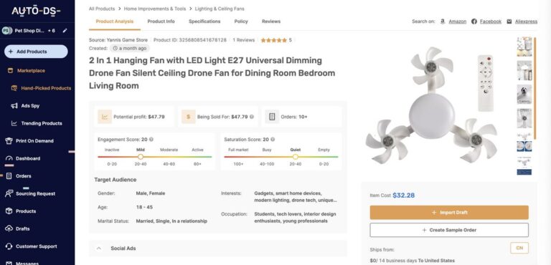
Task: Open the + 6 stores switcher
Action: (52, 31)
